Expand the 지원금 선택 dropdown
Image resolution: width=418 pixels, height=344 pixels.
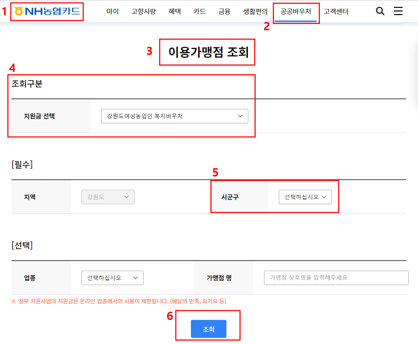[175, 116]
